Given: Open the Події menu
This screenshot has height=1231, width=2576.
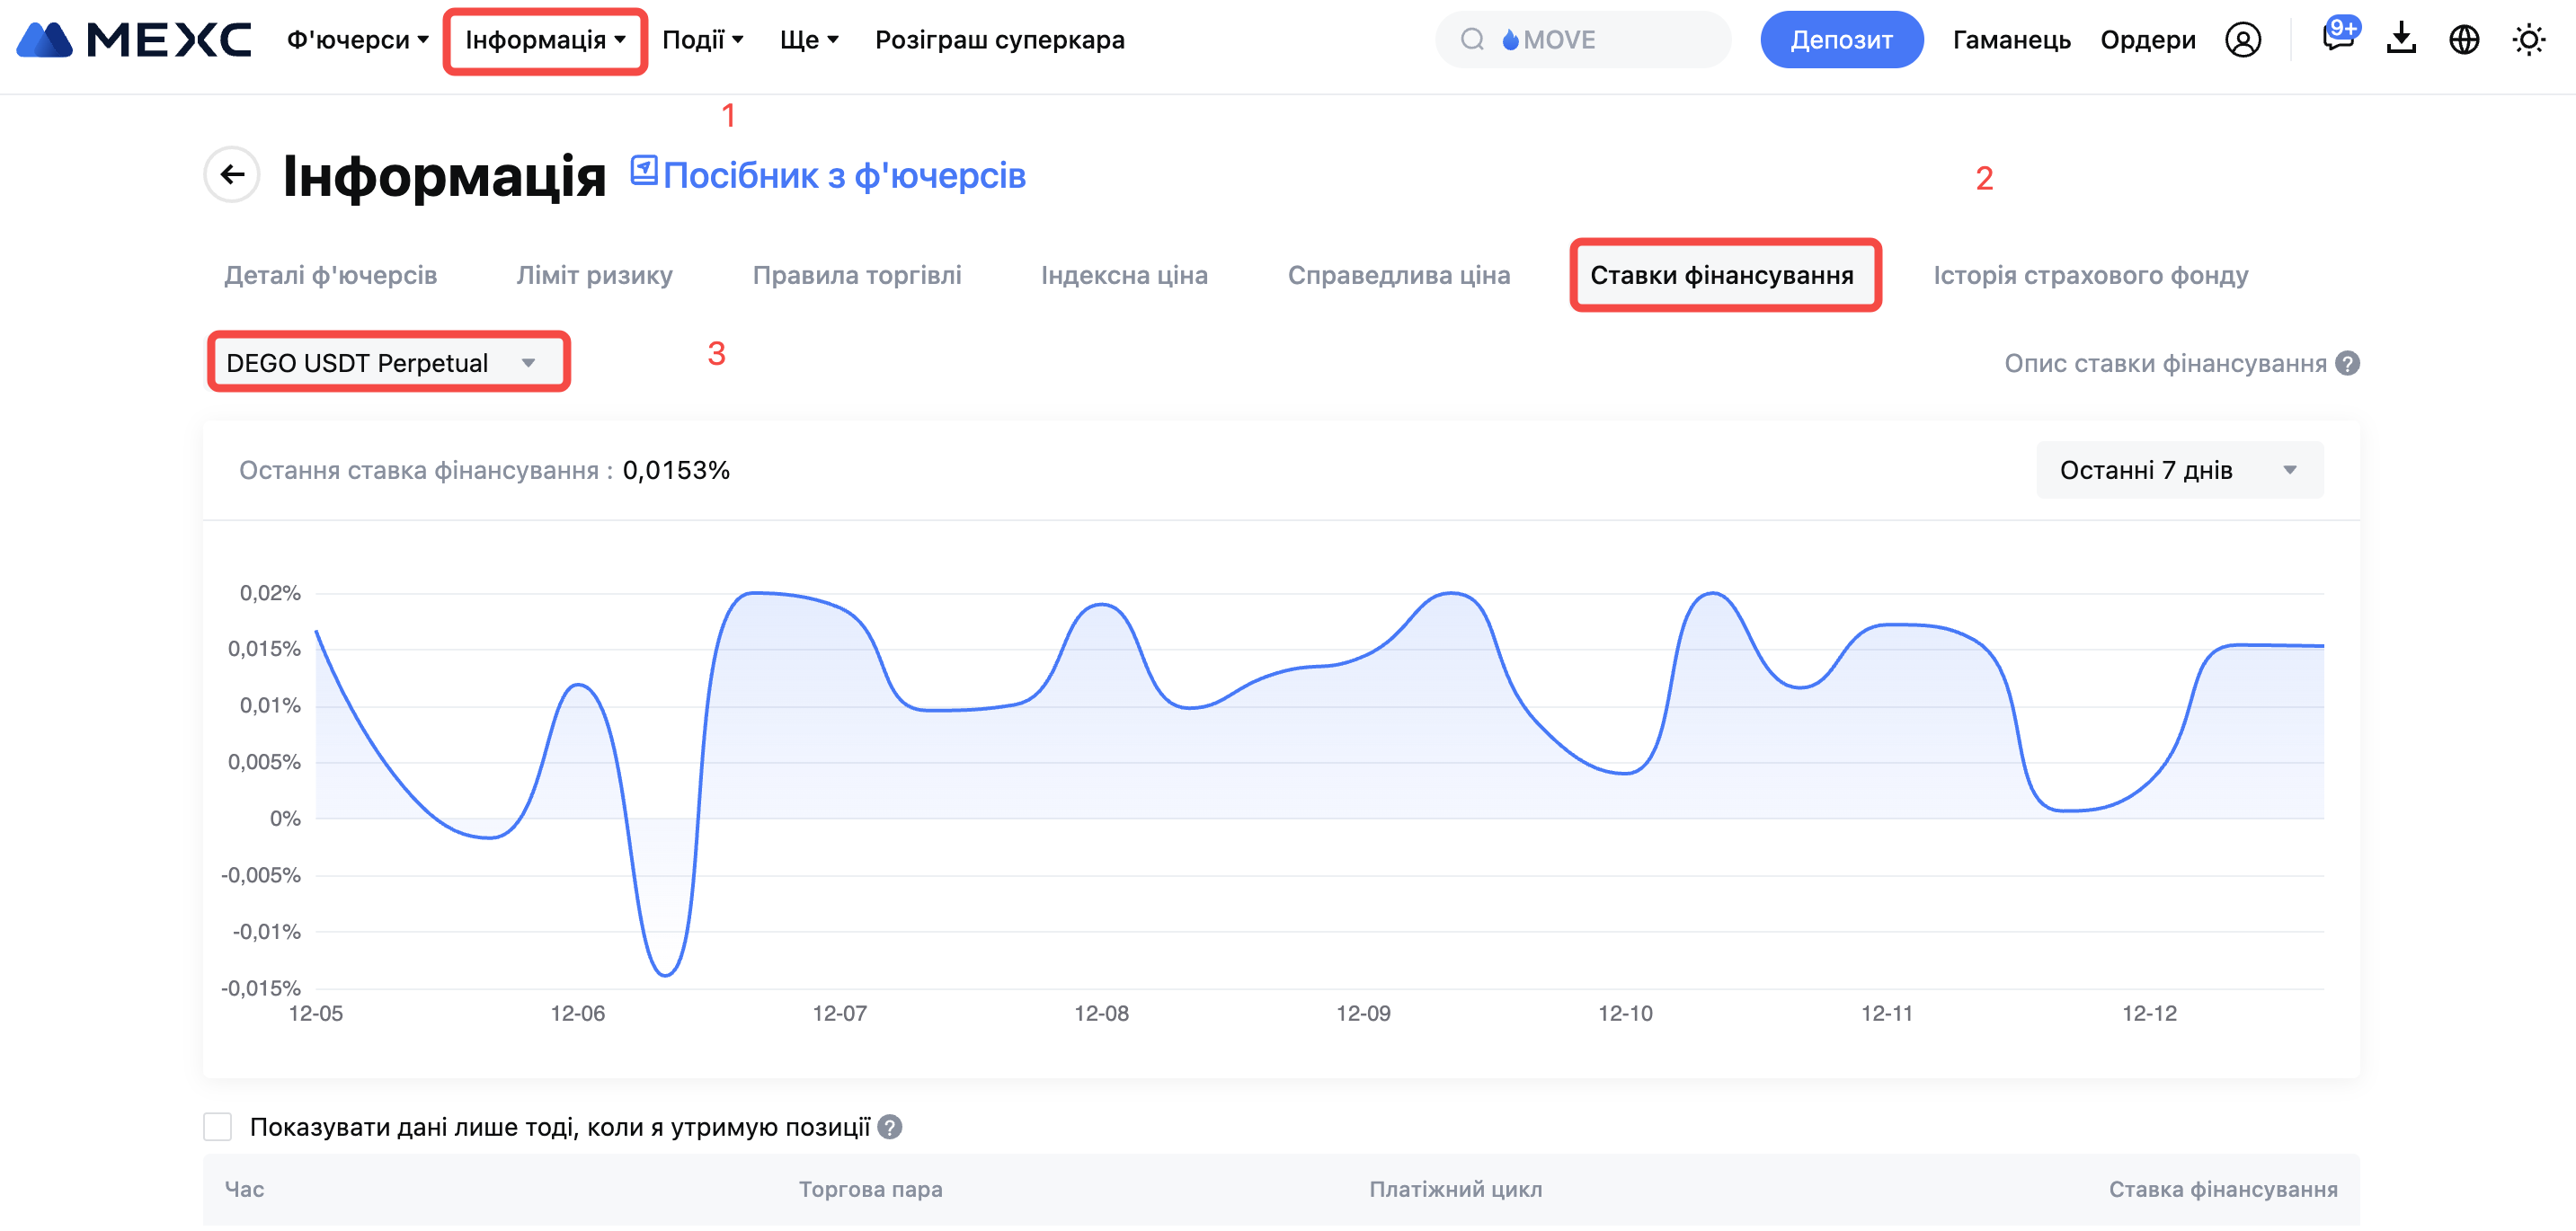Looking at the screenshot, I should pos(702,40).
